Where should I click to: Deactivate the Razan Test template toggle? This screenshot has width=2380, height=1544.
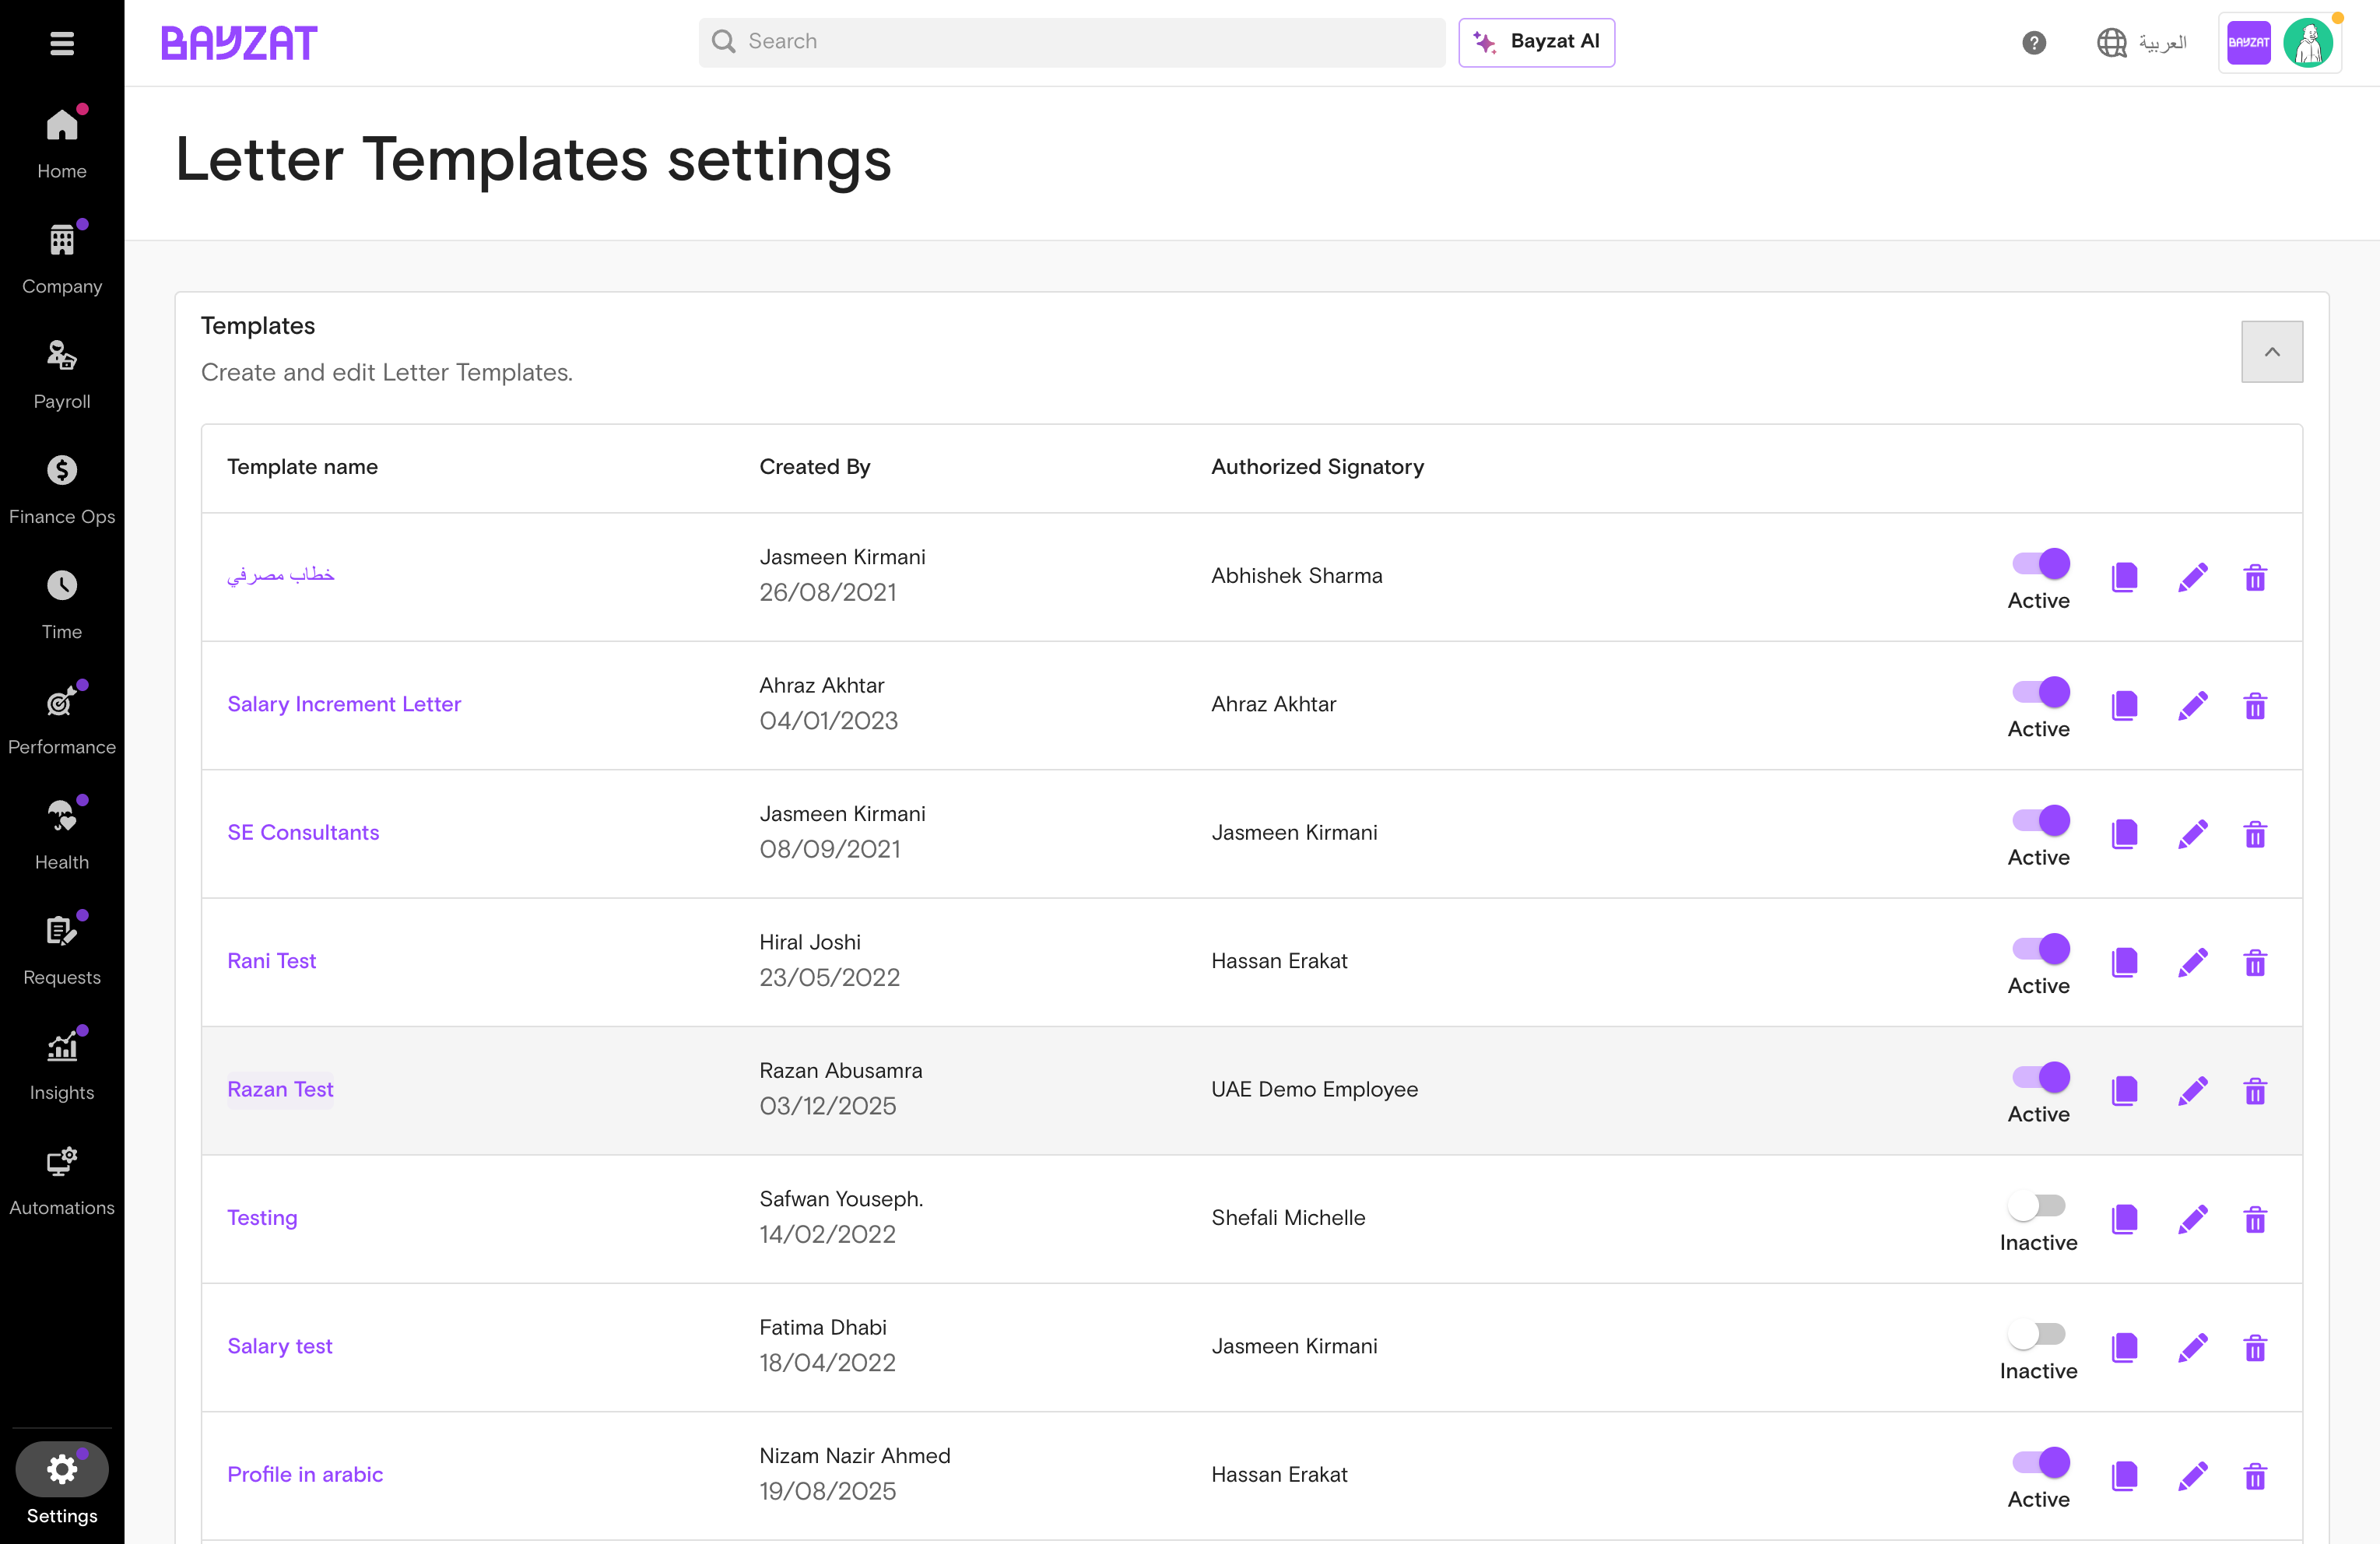pyautogui.click(x=2041, y=1077)
